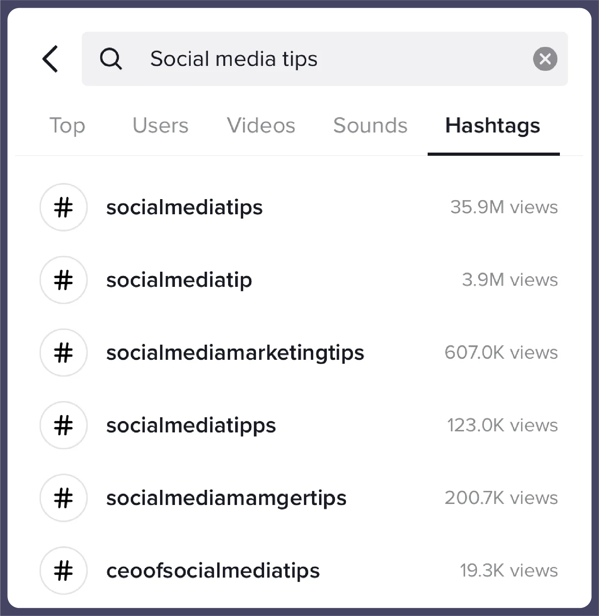The width and height of the screenshot is (599, 616).
Task: Click the '200.7K views' count
Action: click(501, 497)
